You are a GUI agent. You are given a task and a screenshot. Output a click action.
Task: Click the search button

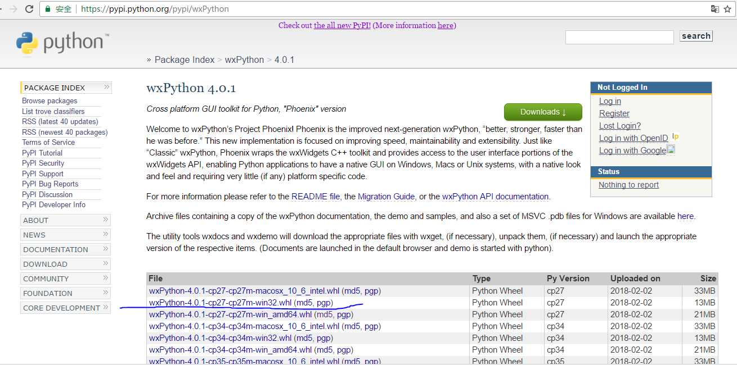[696, 36]
